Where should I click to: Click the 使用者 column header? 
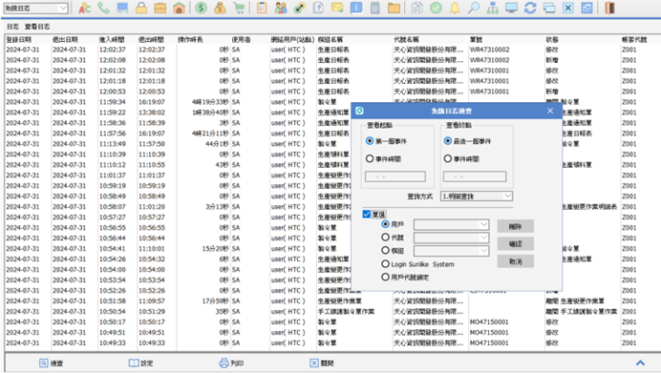click(x=241, y=39)
